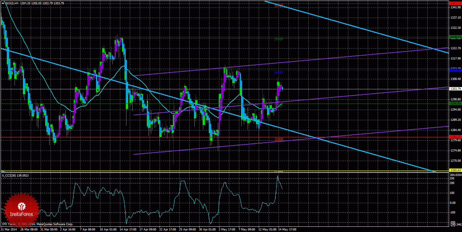Click the 1274.80 price scale value

[455, 150]
